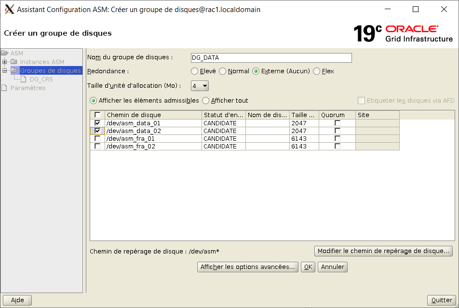Click the /dev/asm_data_01 path cell
Image resolution: width=459 pixels, height=308 pixels.
coord(153,123)
